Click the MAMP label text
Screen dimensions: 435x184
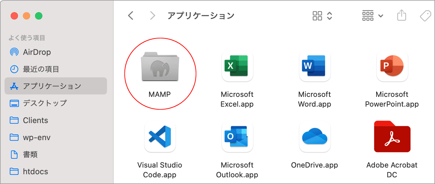click(160, 94)
